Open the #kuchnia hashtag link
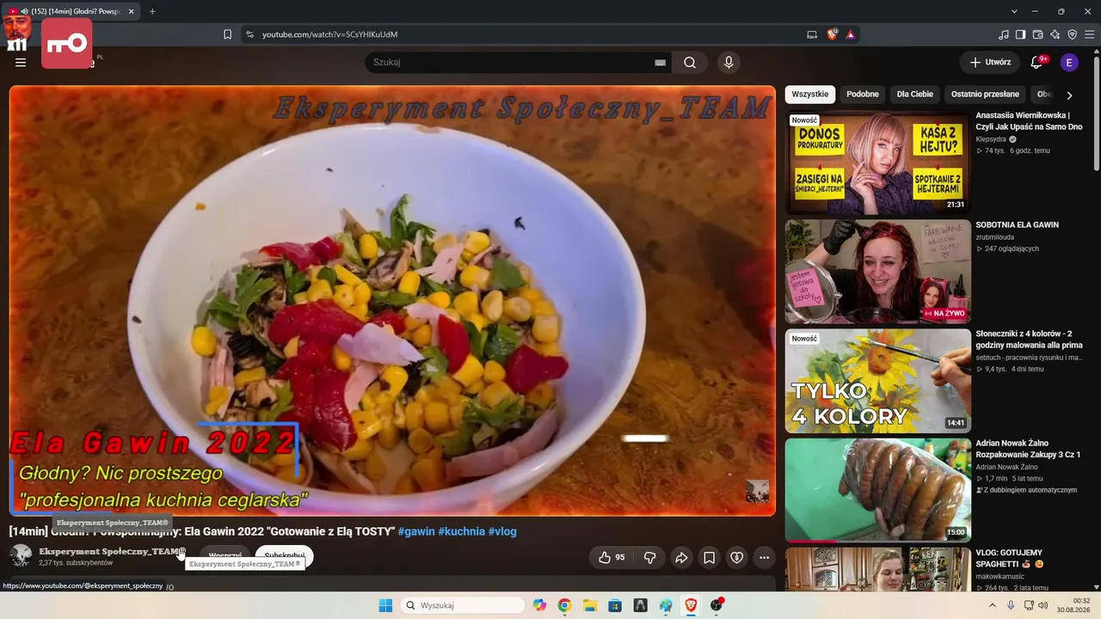The width and height of the screenshot is (1101, 619). (x=462, y=531)
